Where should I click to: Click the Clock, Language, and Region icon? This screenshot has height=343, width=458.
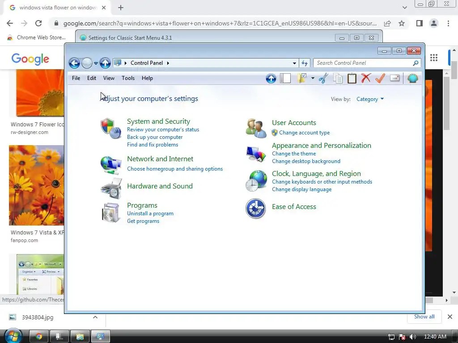(256, 181)
